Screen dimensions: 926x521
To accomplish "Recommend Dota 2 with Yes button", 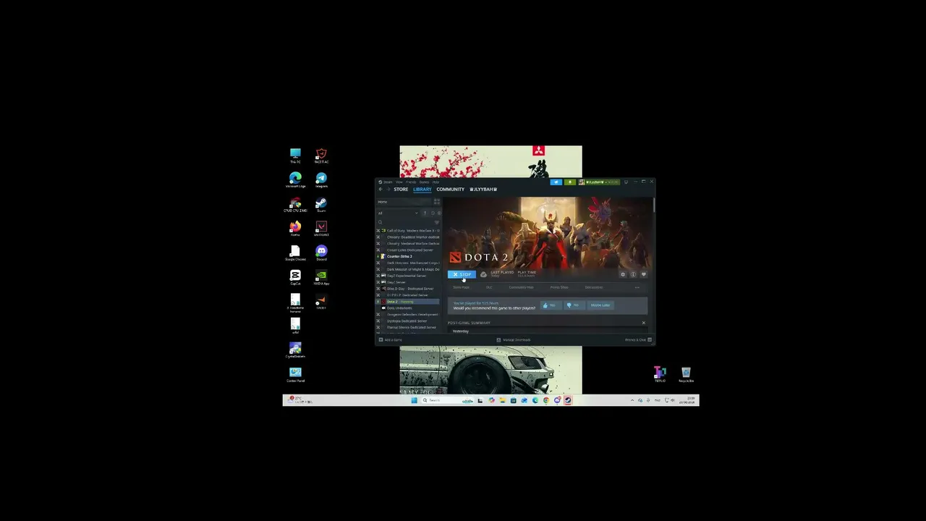I will 550,305.
